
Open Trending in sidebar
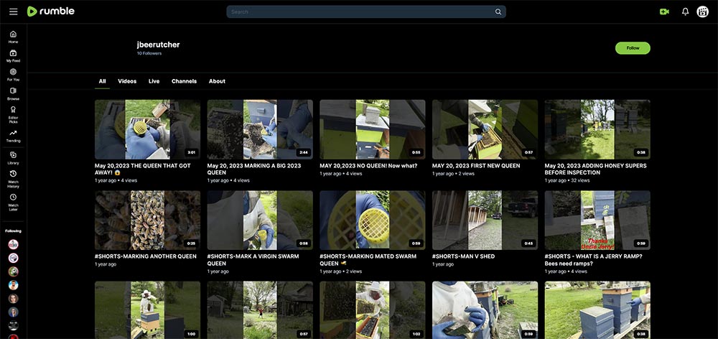[13, 136]
